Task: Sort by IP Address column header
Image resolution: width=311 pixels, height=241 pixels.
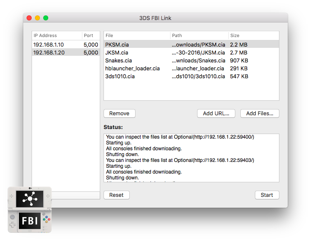Action: click(x=57, y=35)
